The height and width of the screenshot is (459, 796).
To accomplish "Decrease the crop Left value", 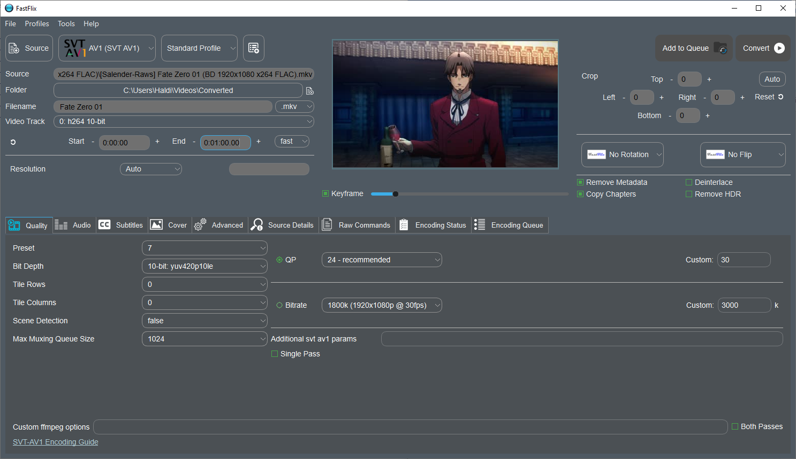I will click(x=624, y=97).
